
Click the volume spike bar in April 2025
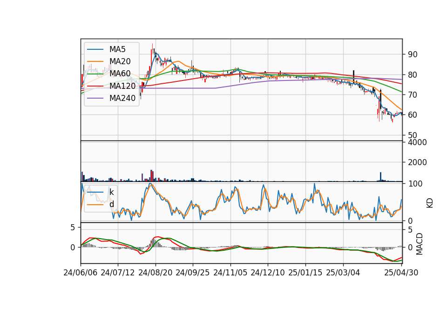380,177
